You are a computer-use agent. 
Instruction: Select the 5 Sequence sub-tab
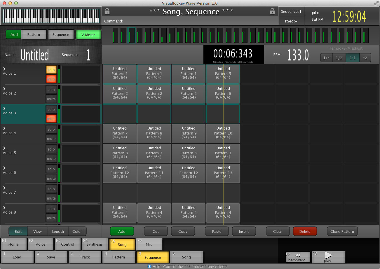click(x=153, y=257)
